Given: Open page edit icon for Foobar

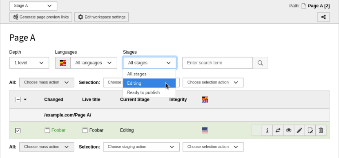Looking at the screenshot, I should [310, 130].
